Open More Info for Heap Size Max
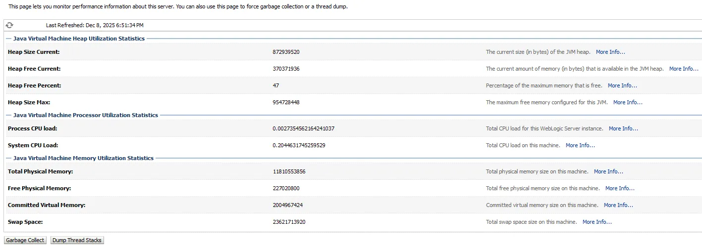The height and width of the screenshot is (250, 702). coord(628,102)
